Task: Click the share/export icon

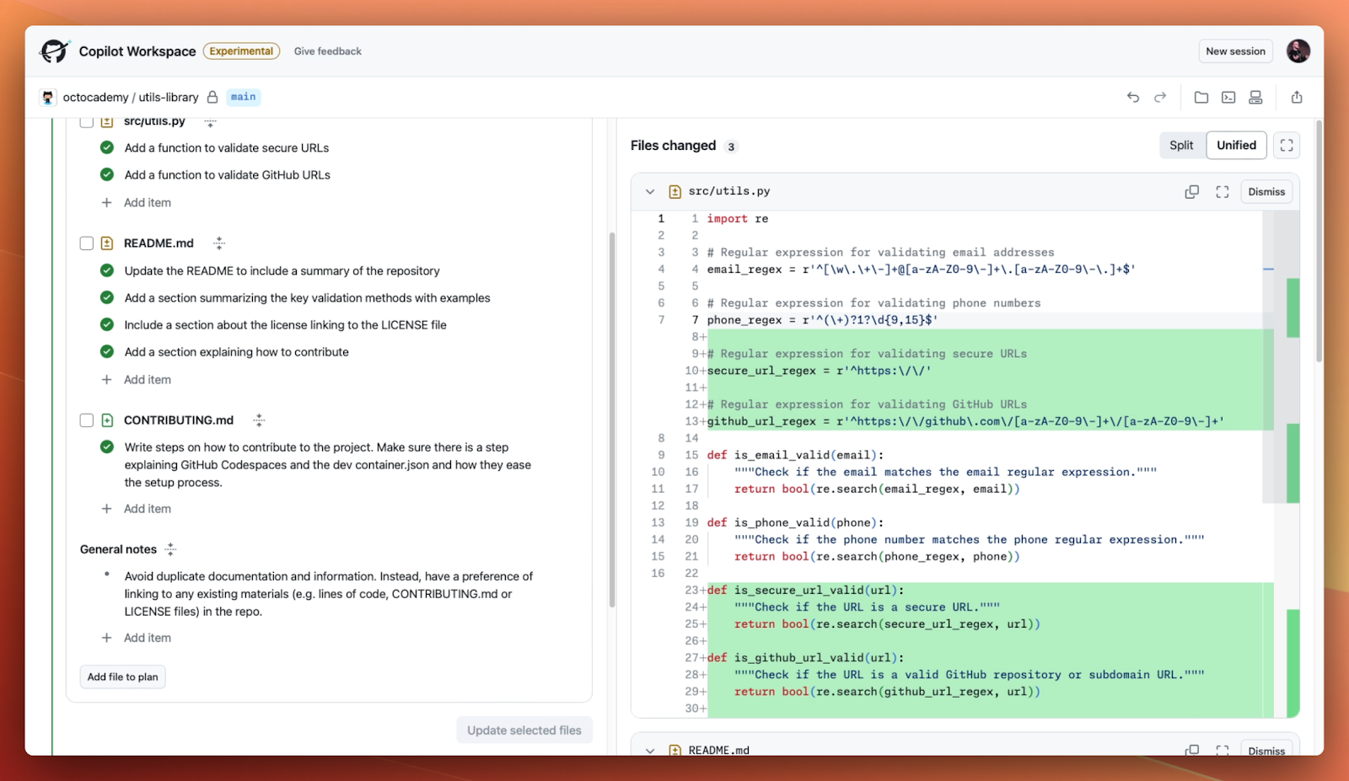Action: tap(1296, 97)
